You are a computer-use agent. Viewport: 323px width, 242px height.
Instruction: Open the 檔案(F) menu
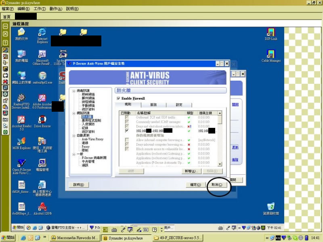tap(8, 9)
